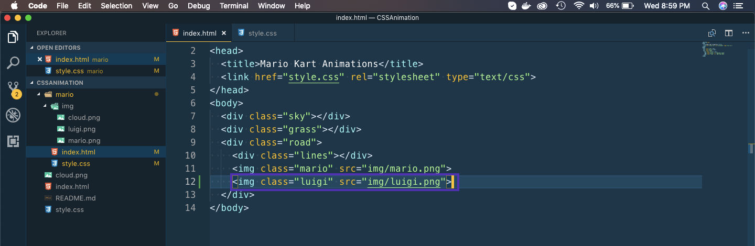Close index.html in Open Editors list
The height and width of the screenshot is (246, 755).
[40, 59]
